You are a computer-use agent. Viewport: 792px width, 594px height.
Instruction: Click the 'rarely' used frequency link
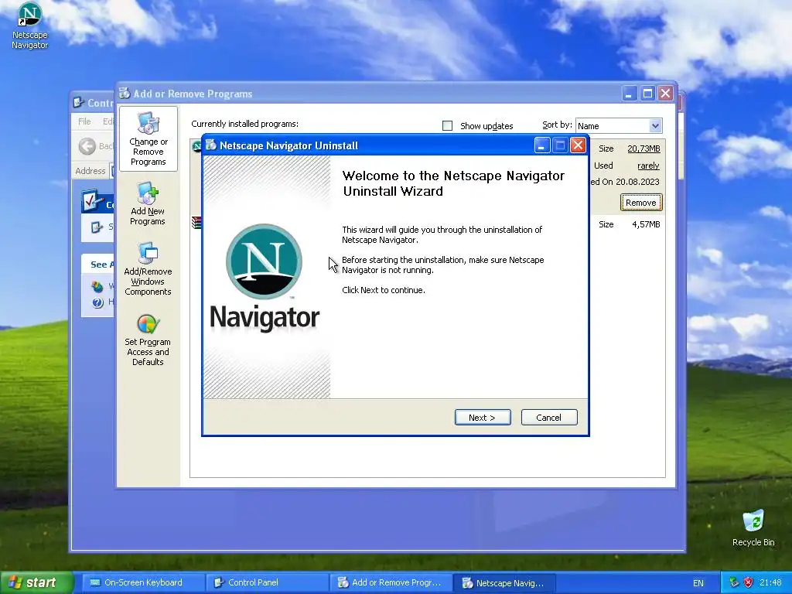(x=648, y=166)
